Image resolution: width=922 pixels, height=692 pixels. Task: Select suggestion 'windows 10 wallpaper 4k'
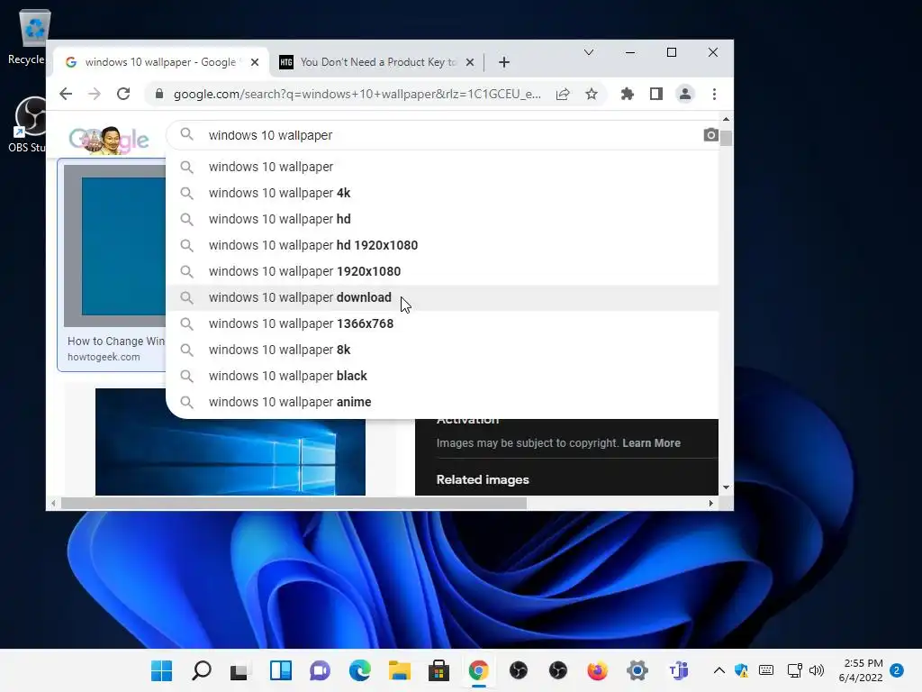tap(442, 193)
